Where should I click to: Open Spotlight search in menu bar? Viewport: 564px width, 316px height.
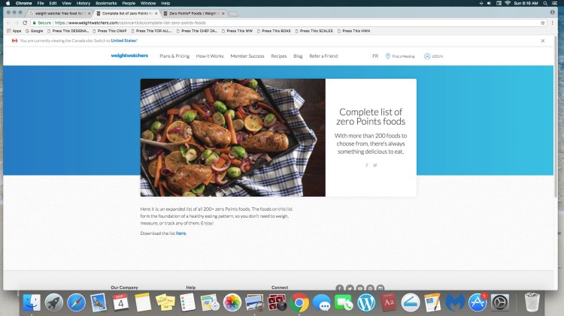[x=545, y=3]
